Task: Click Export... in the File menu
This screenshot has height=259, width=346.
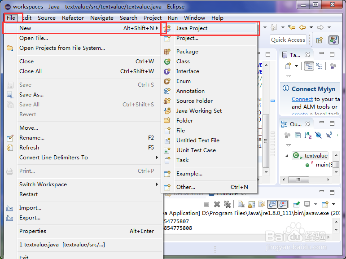Action: coord(83,218)
